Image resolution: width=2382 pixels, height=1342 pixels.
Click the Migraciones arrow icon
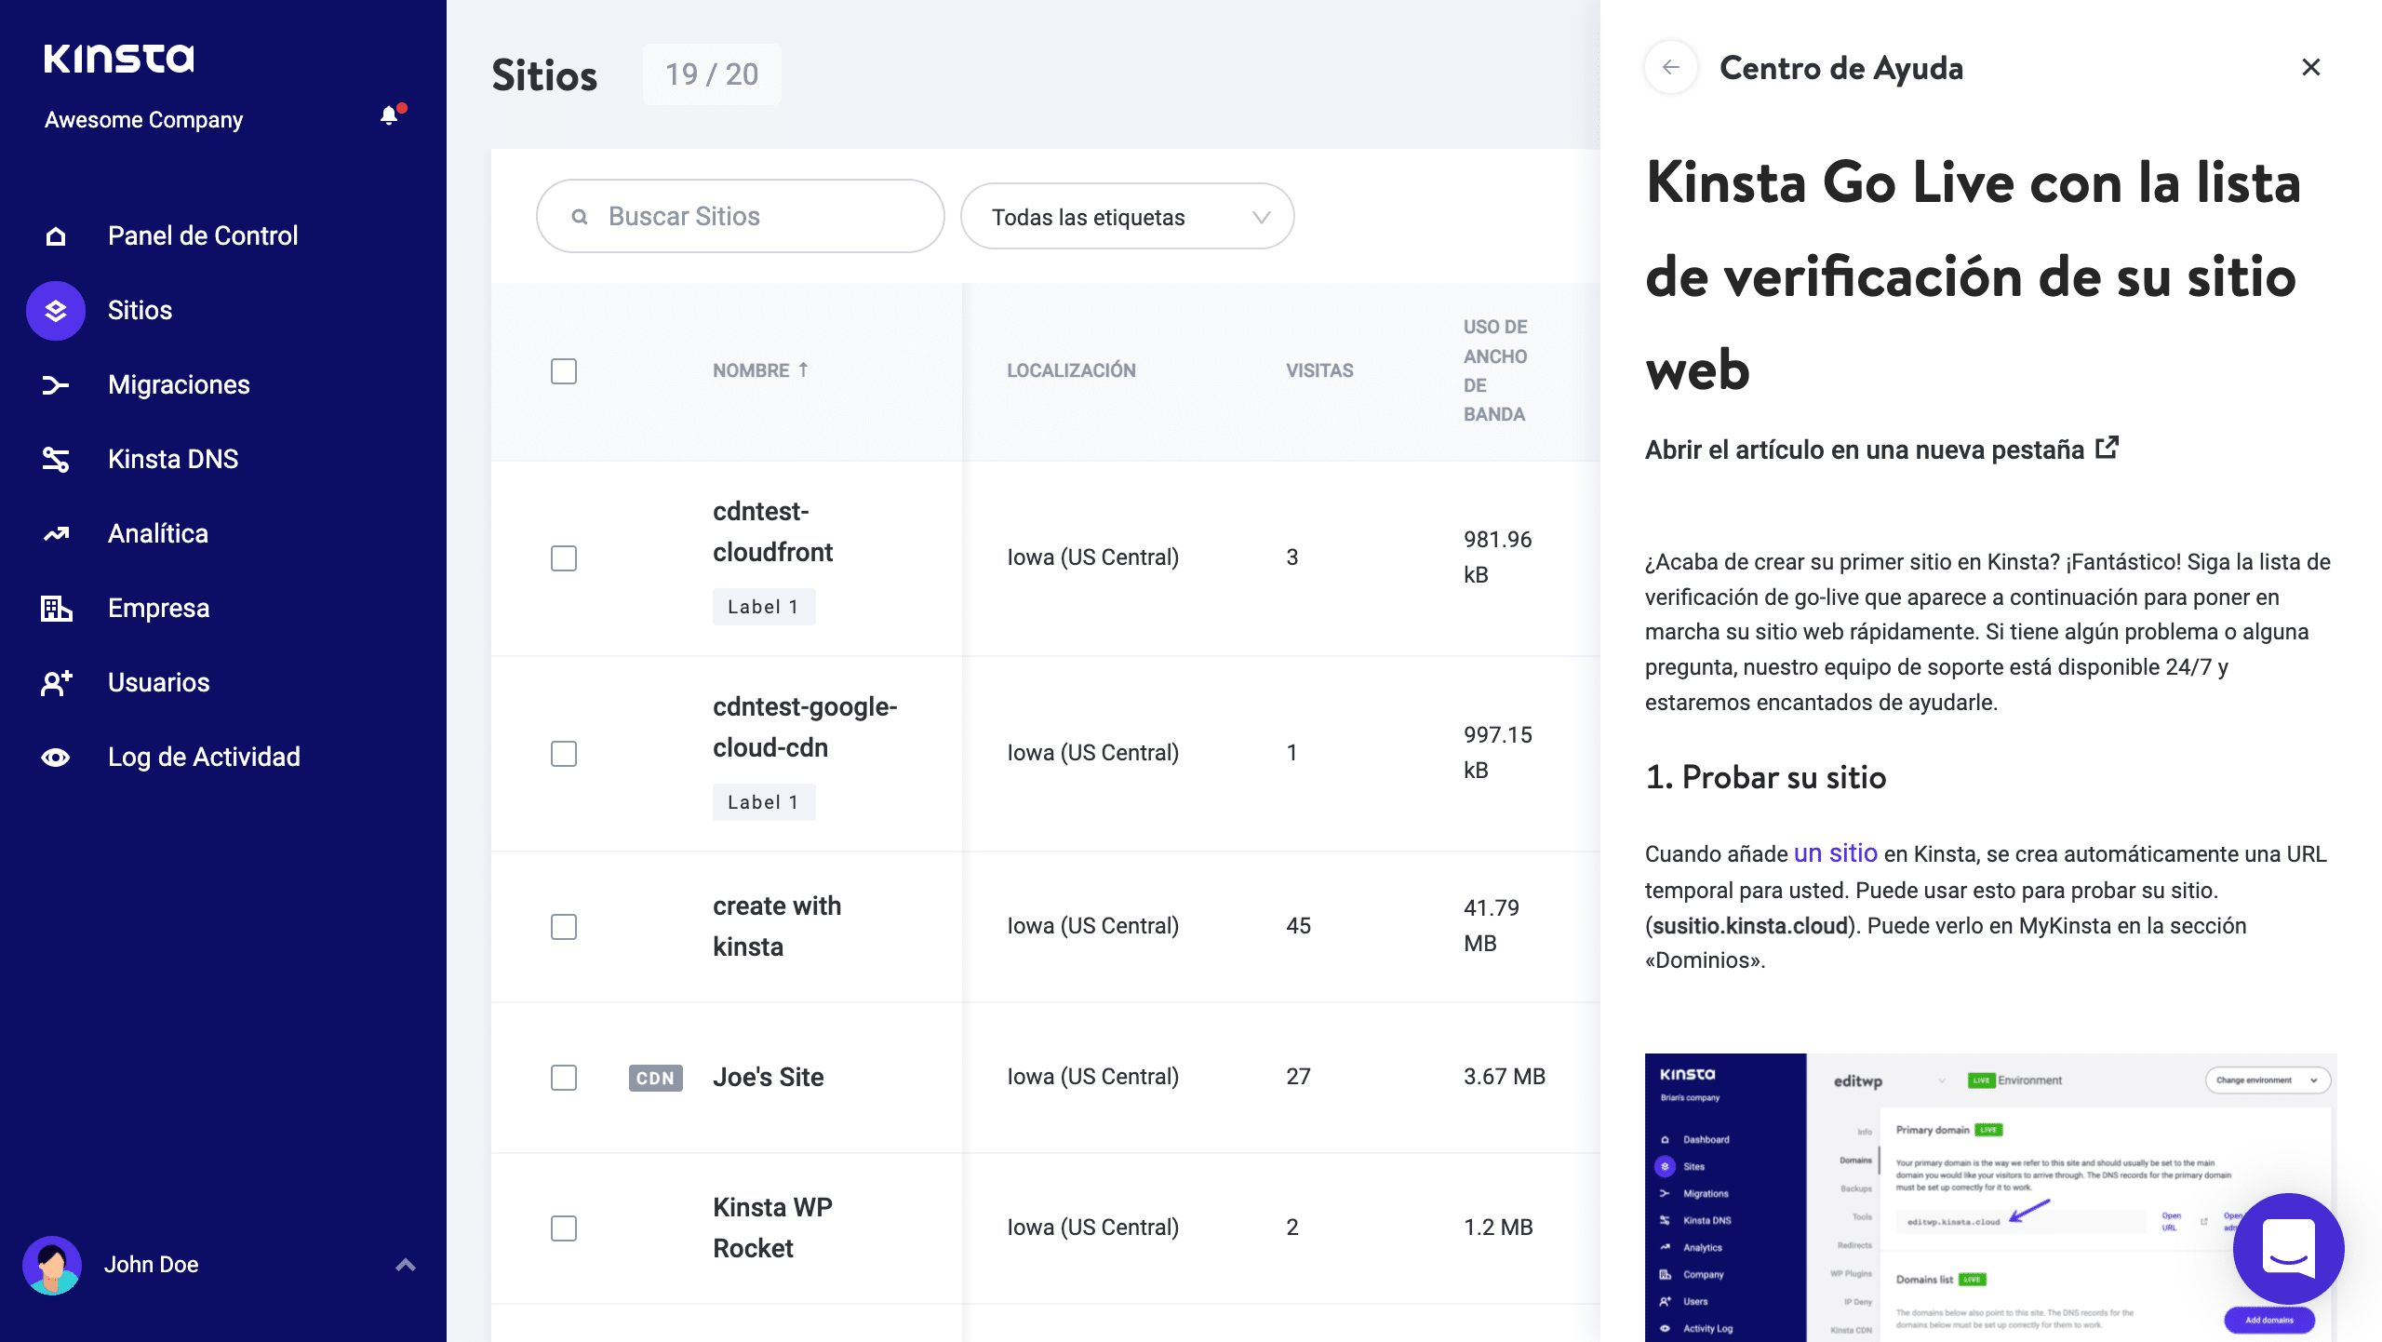pos(56,384)
